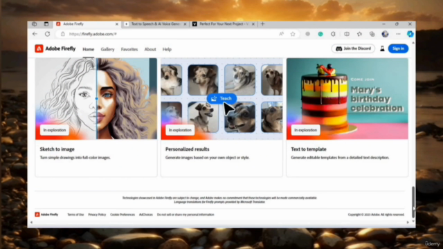Screen dimensions: 443x249
Task: Click the gray circle extension icon
Action: click(307, 34)
